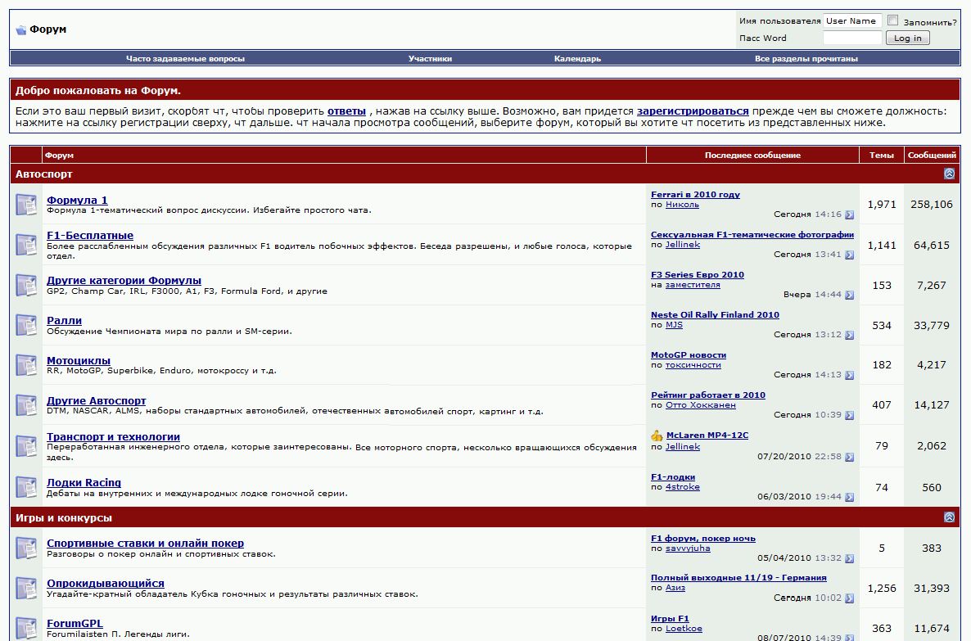Open the Участники menu item

(430, 59)
